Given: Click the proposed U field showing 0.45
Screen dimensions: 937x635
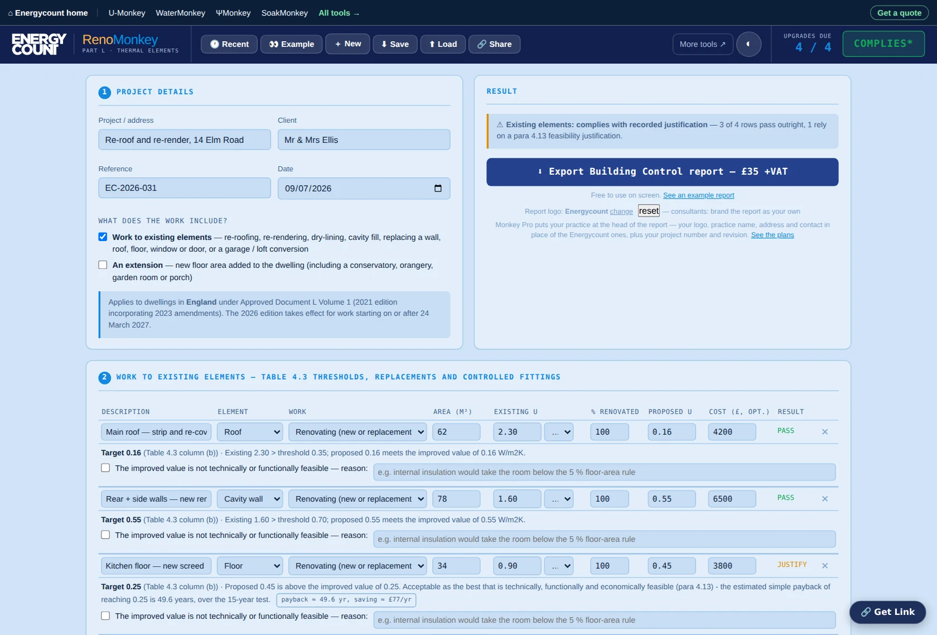Looking at the screenshot, I should pos(672,566).
